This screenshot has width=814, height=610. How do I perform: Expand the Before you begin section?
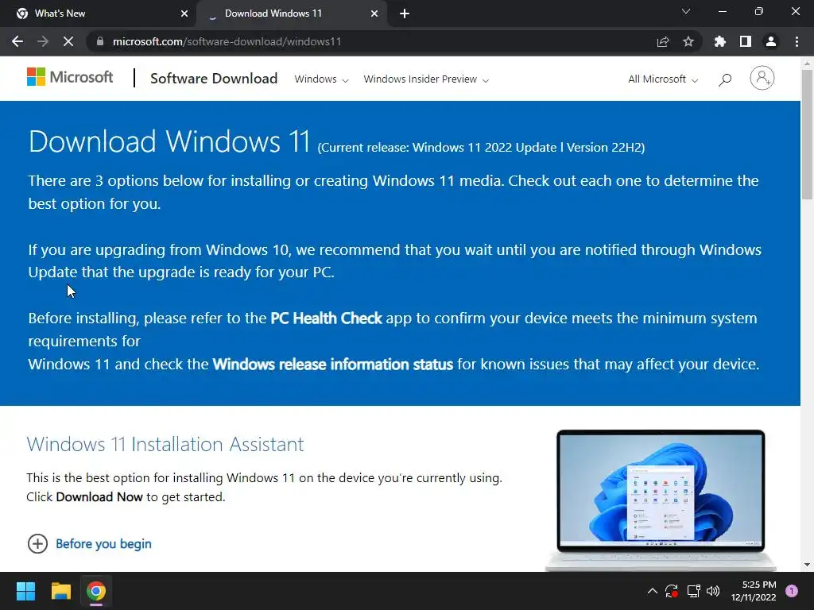click(89, 543)
